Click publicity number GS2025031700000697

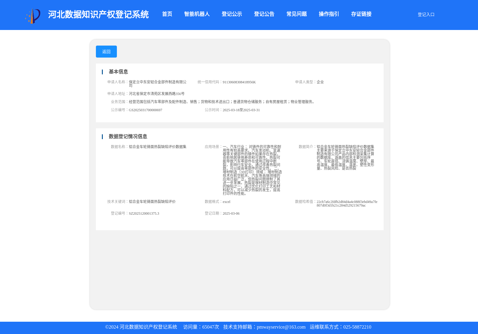click(x=146, y=110)
